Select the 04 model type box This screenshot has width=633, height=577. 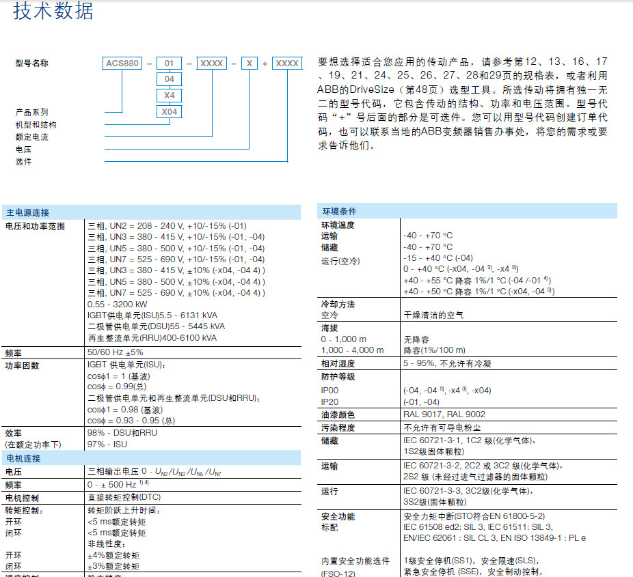tap(169, 79)
